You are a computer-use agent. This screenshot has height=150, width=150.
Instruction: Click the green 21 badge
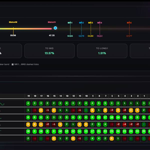pyautogui.click(x=99, y=131)
